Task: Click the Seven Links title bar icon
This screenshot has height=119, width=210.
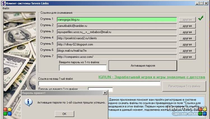Action: [3, 3]
